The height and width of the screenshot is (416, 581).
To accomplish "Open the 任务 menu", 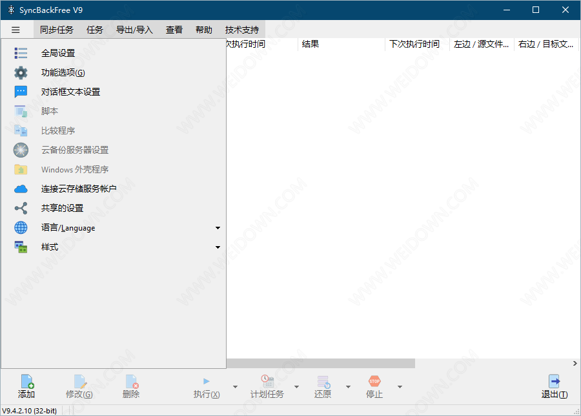I will (95, 30).
